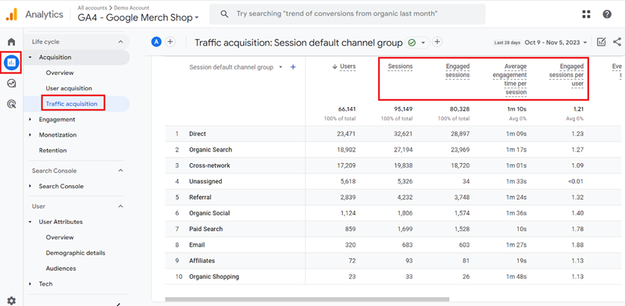This screenshot has height=306, width=625.
Task: Click the Organic Shopping channel row
Action: [395, 276]
